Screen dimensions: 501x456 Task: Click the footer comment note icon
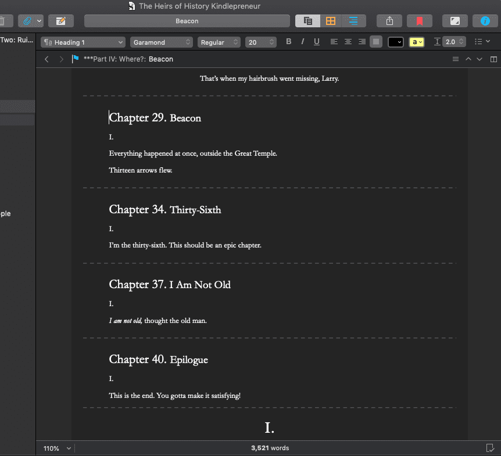coord(490,448)
